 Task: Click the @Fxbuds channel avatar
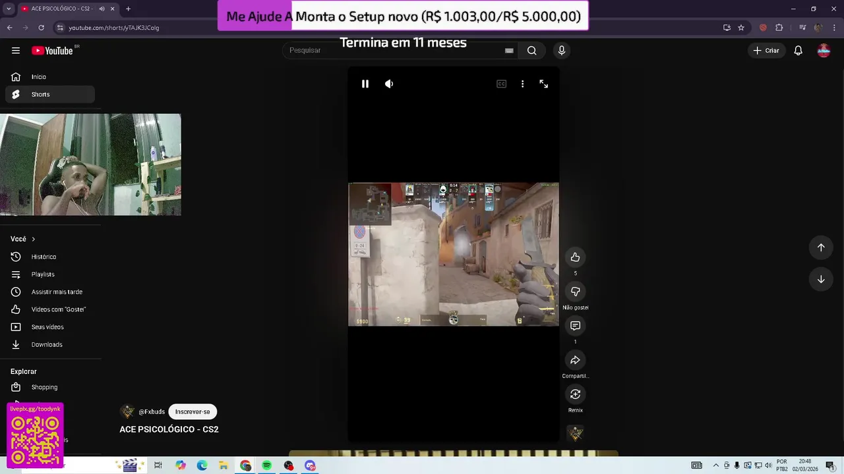[x=127, y=411]
